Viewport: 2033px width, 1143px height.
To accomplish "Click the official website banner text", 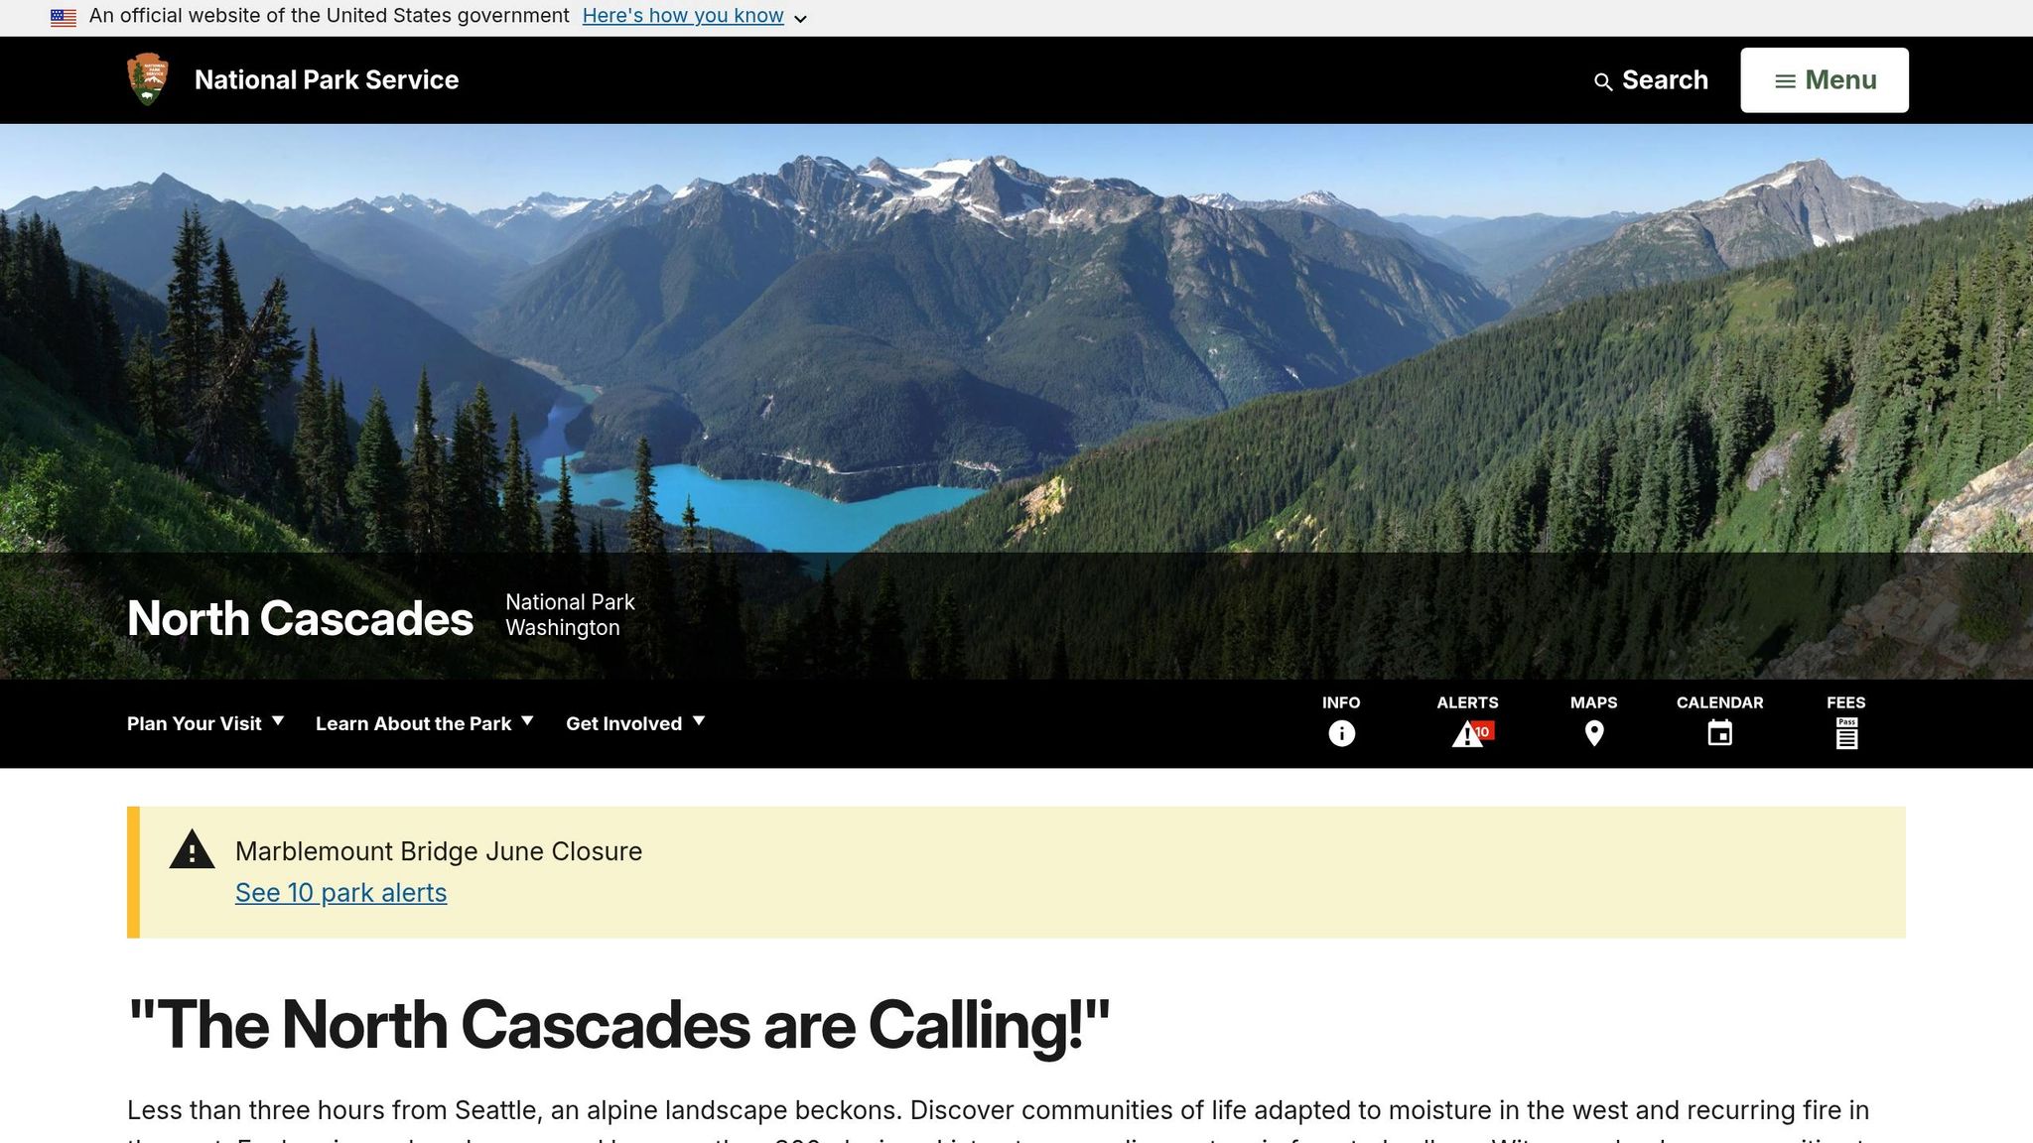I will pos(329,16).
